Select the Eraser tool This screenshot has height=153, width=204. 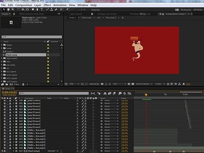[x=56, y=9]
